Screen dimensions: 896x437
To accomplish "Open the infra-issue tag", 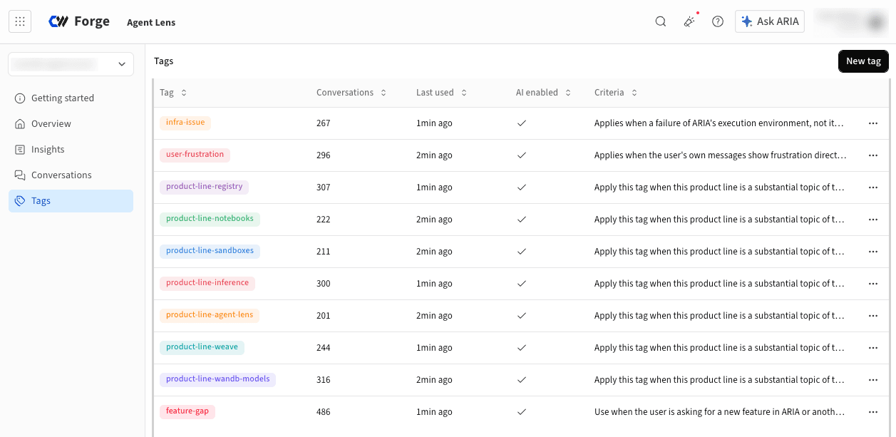I will coord(185,123).
